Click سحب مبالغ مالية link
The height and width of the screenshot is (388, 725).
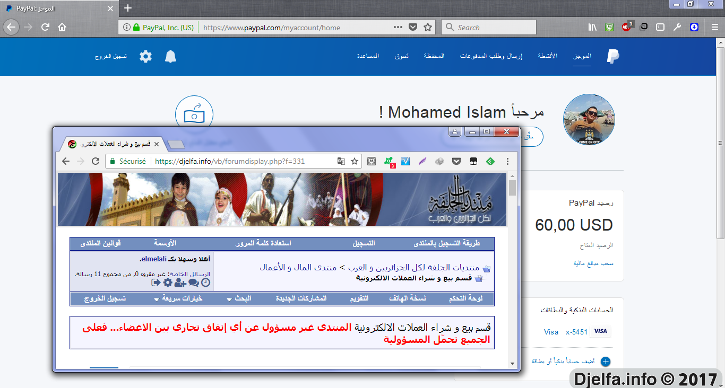point(593,263)
